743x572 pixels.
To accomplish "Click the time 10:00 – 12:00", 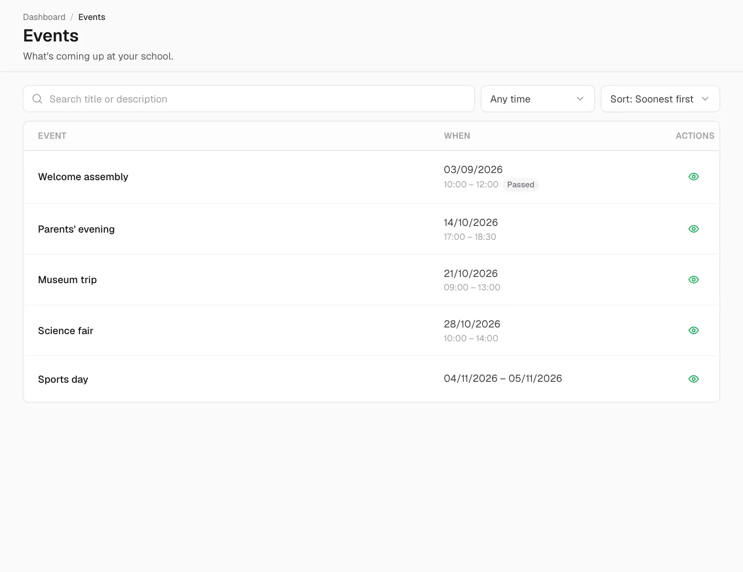I will pos(471,184).
